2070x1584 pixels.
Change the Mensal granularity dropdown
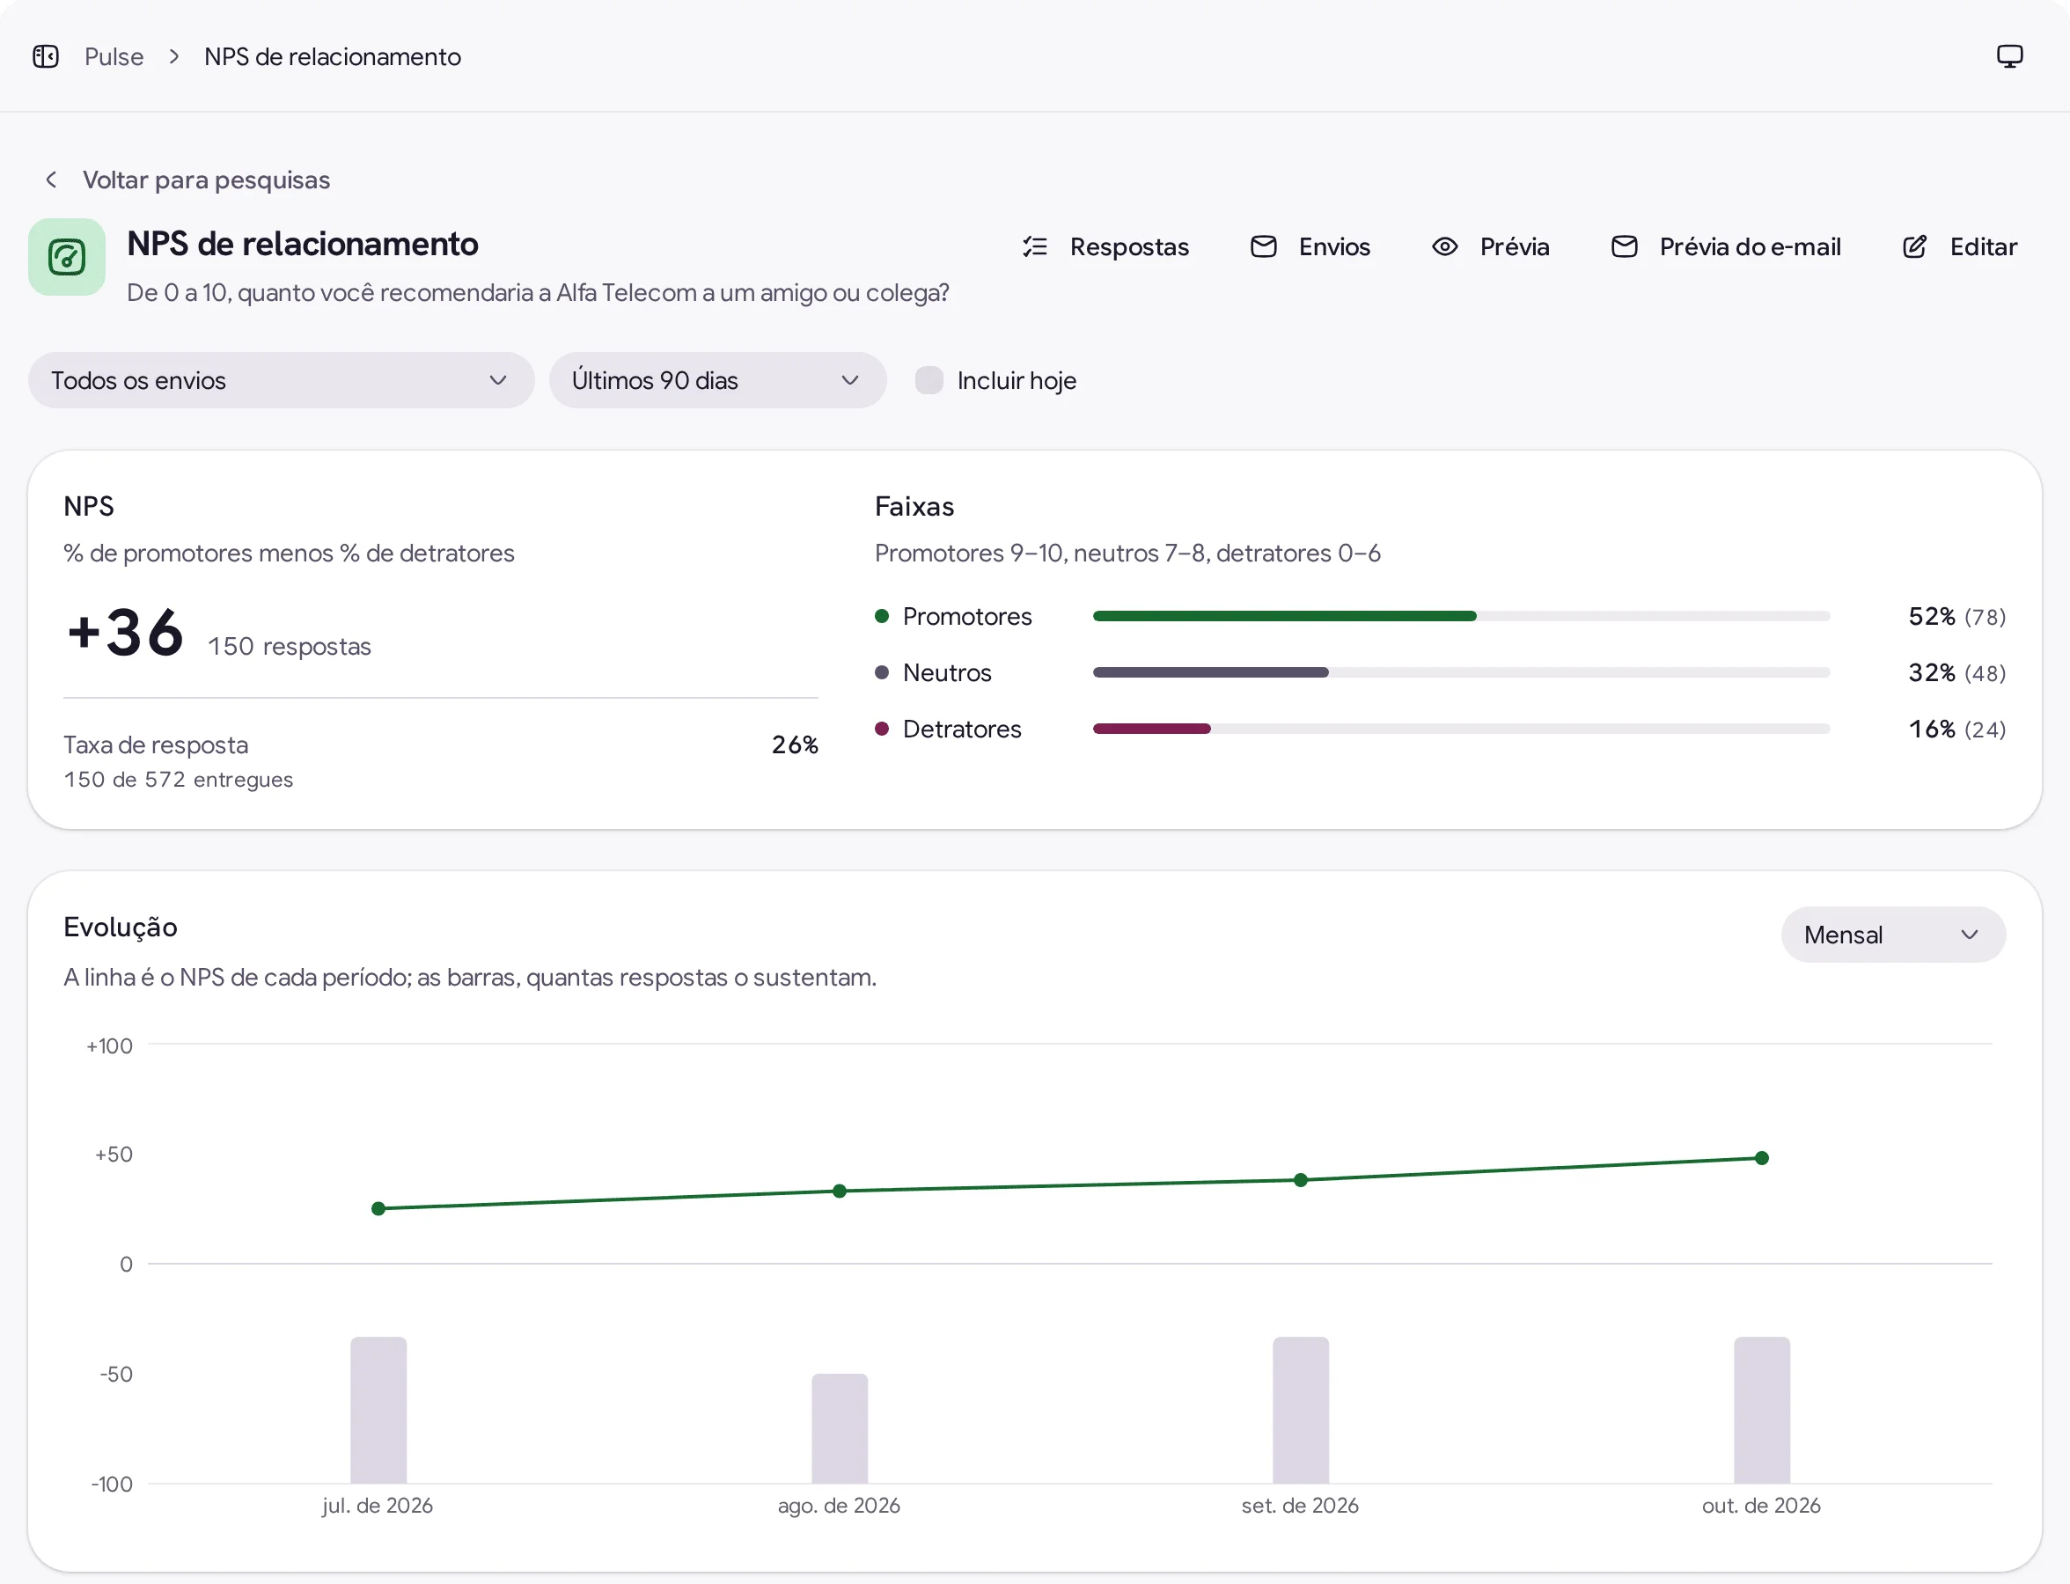(1893, 935)
